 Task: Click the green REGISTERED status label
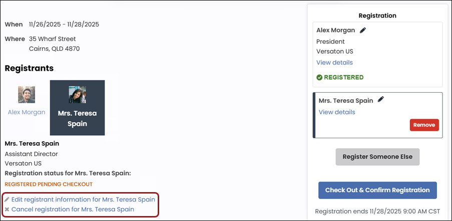pos(343,77)
